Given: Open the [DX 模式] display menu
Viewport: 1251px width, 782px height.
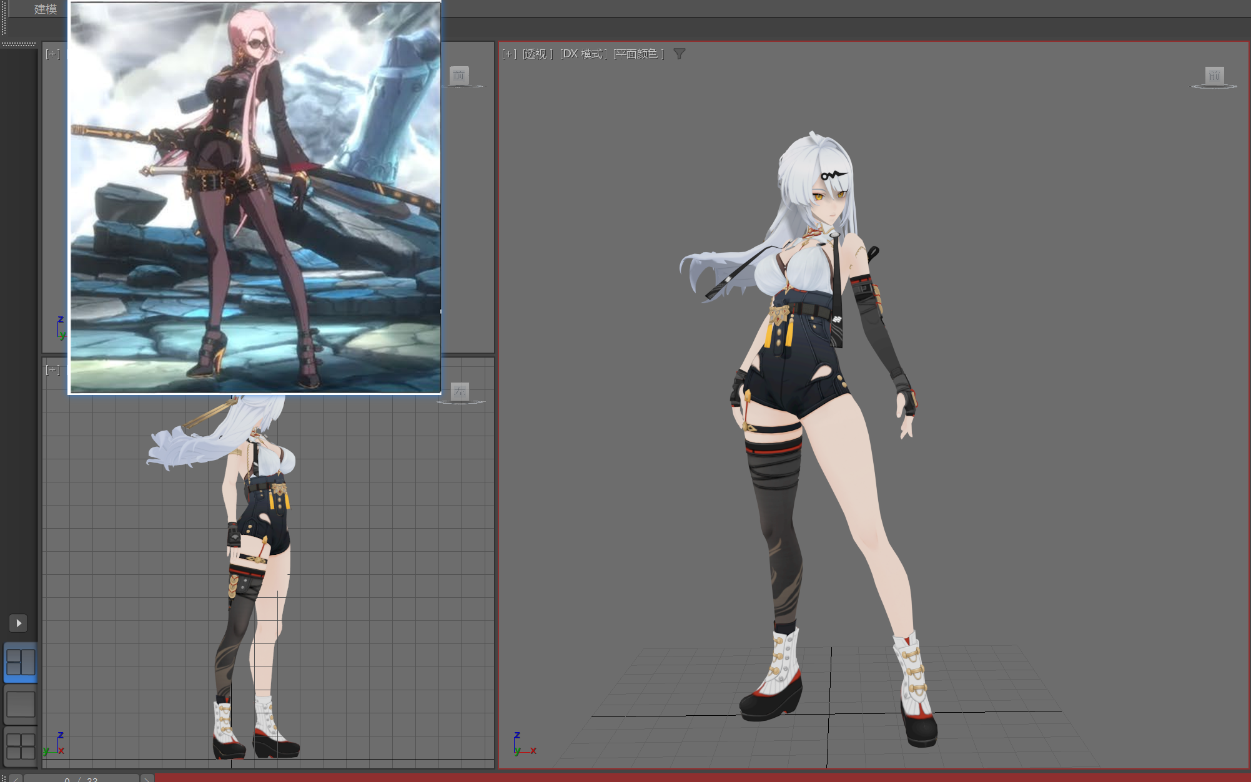Looking at the screenshot, I should coord(583,54).
